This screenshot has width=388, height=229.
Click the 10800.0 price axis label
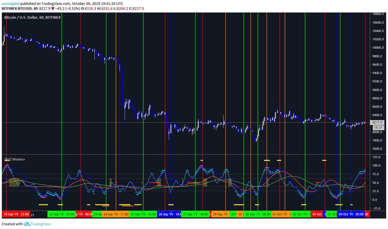[x=378, y=14]
